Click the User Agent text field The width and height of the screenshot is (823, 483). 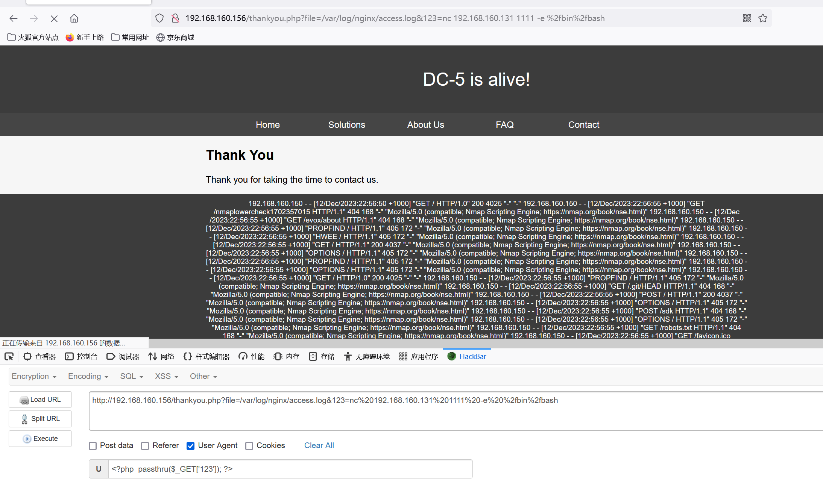pos(290,469)
